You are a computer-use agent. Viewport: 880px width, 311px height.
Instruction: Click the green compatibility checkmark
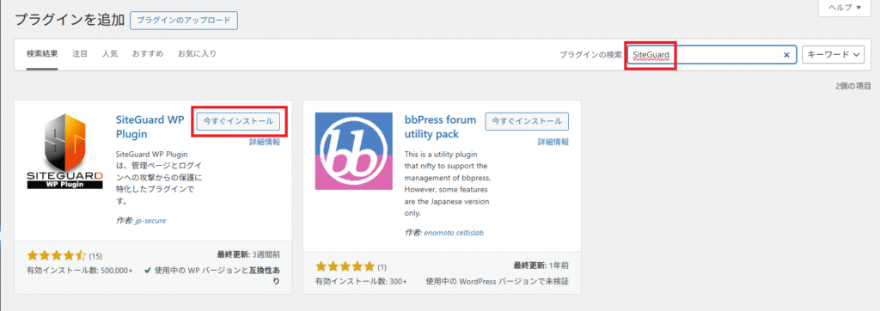147,270
